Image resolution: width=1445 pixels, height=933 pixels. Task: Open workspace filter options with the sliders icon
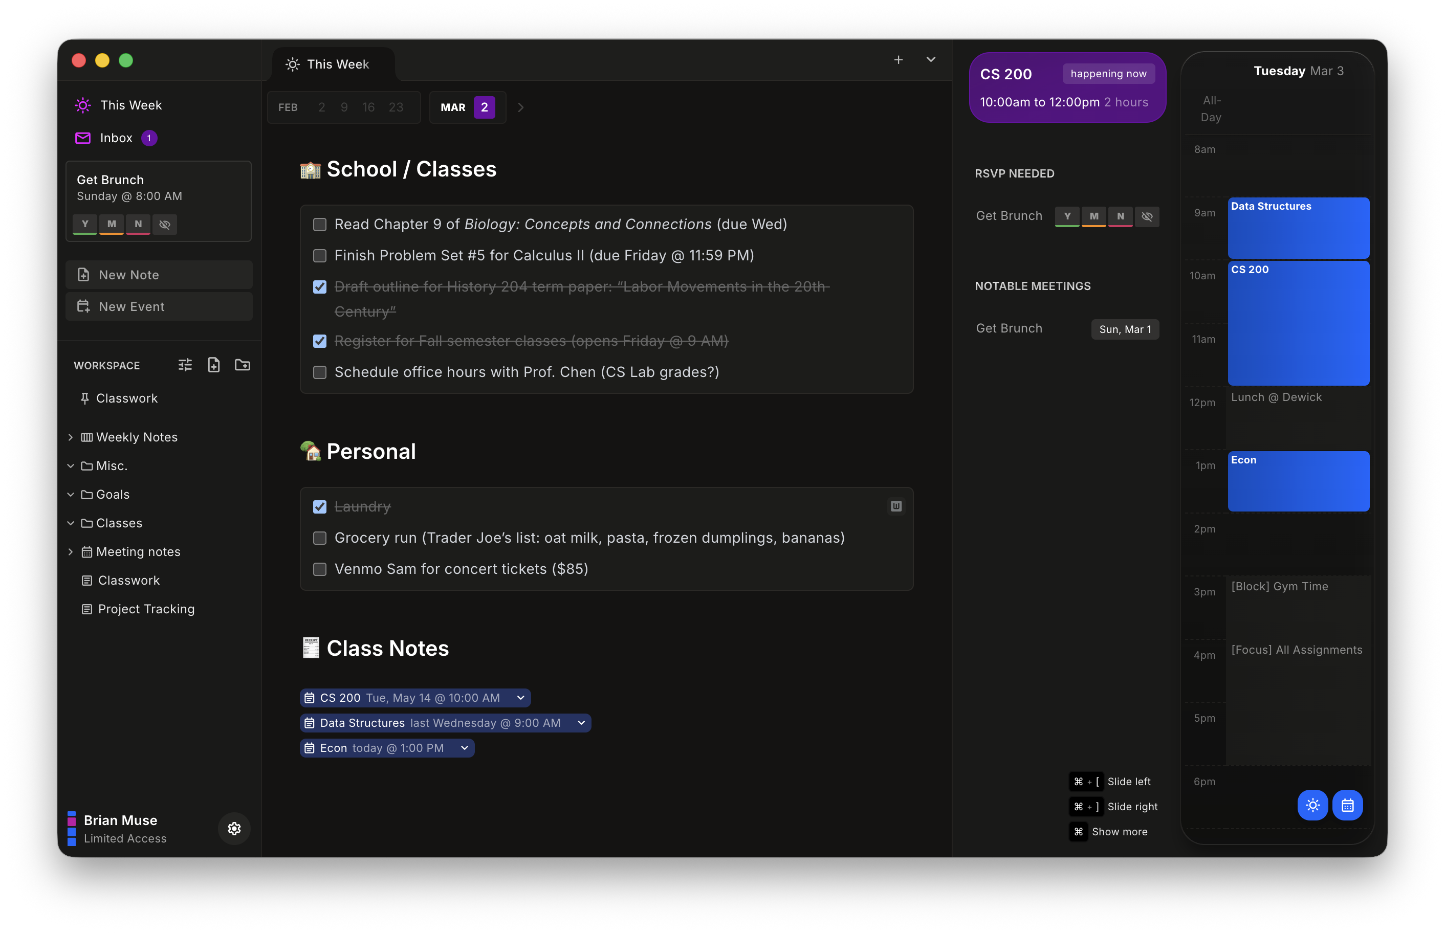[185, 365]
